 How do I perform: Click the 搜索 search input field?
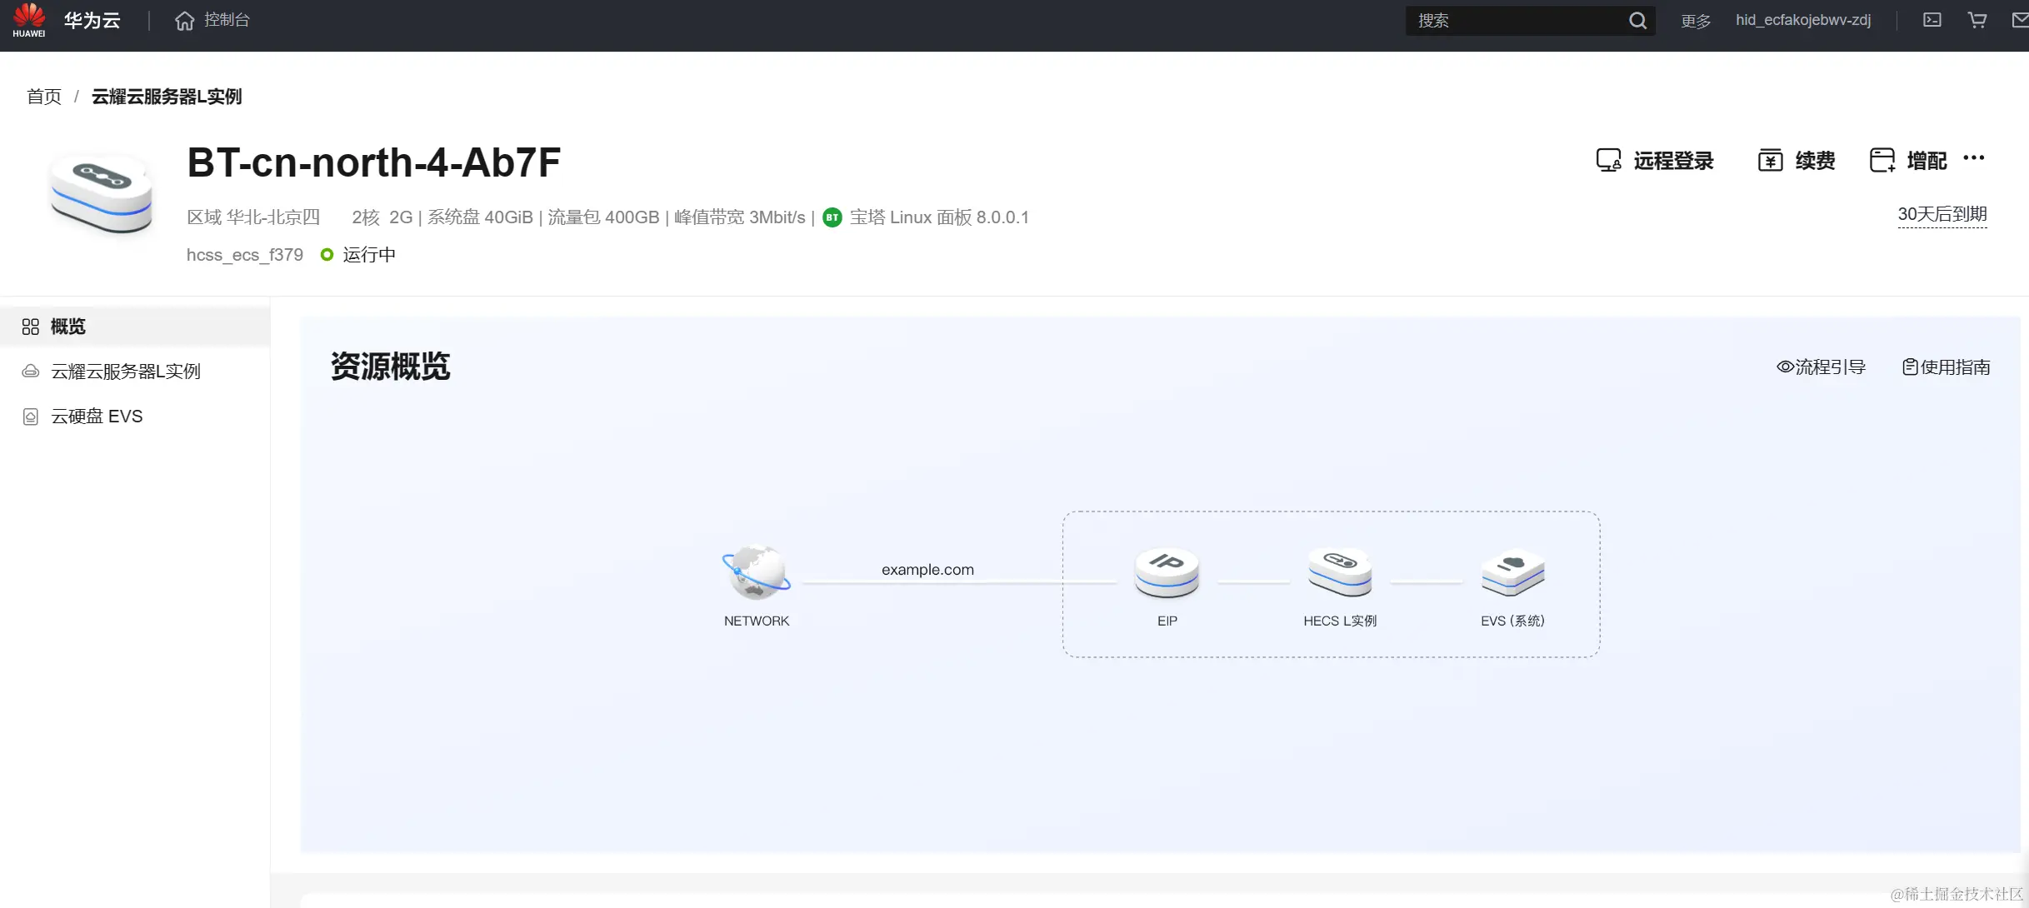[x=1512, y=21]
